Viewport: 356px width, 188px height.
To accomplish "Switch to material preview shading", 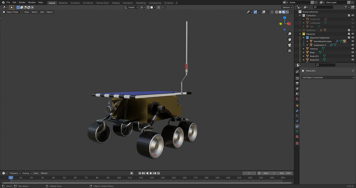I will coord(284,12).
